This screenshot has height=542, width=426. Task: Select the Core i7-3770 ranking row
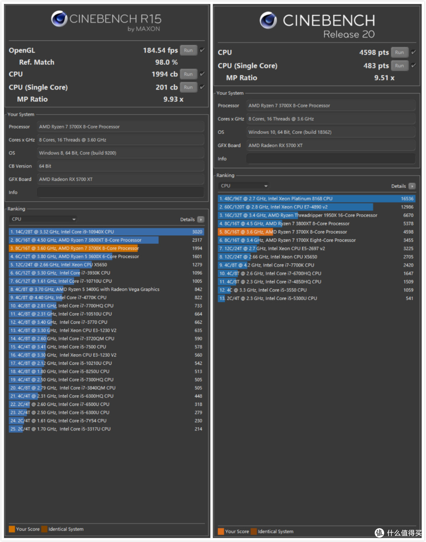[x=106, y=322]
